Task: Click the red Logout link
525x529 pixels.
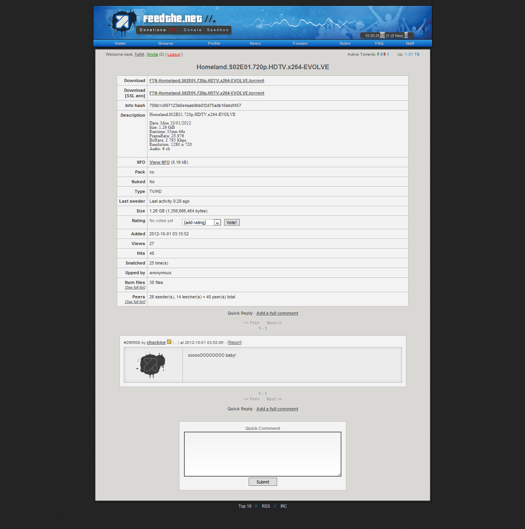Action: tap(174, 54)
